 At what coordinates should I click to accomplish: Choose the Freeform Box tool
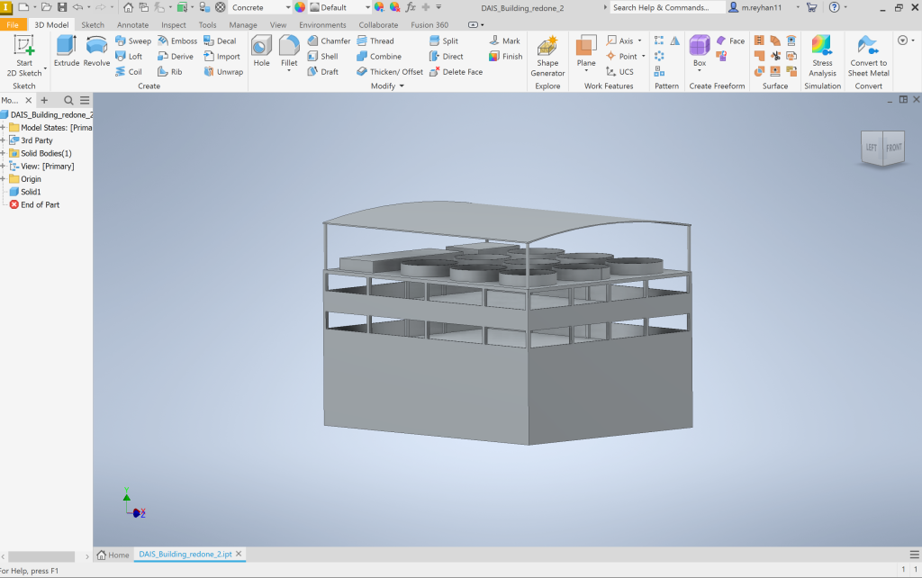click(700, 51)
